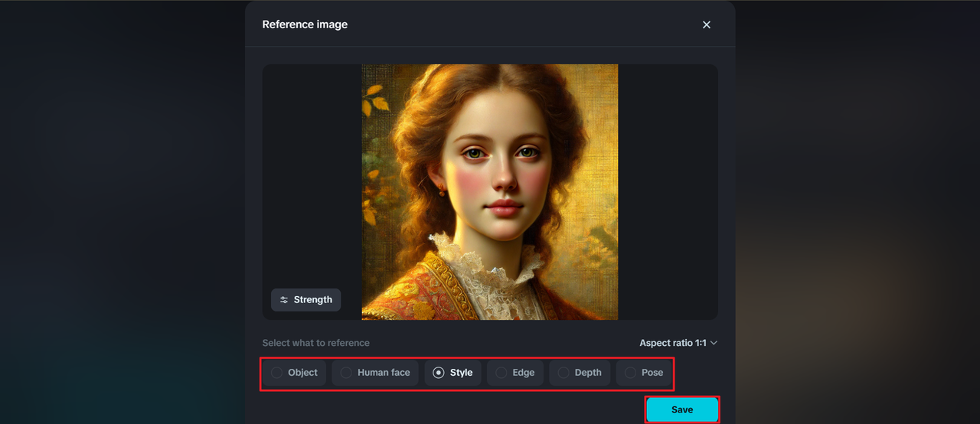Click the portrait reference image preview
Viewport: 980px width, 424px height.
click(490, 192)
